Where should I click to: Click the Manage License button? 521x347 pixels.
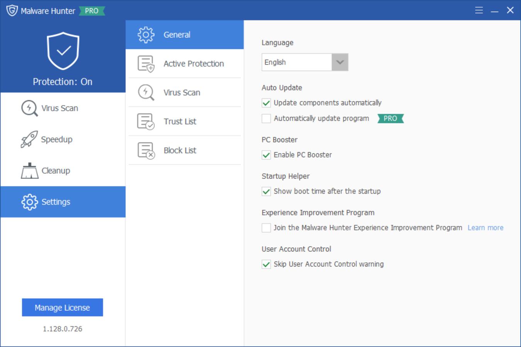tap(63, 307)
